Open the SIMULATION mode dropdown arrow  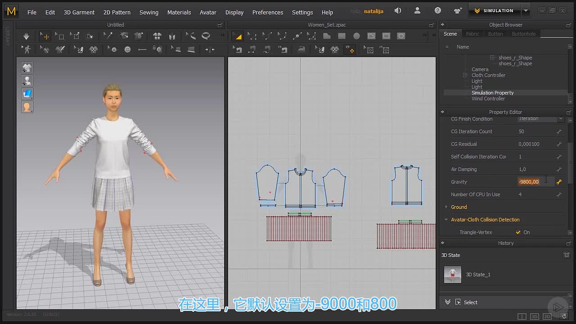[526, 11]
